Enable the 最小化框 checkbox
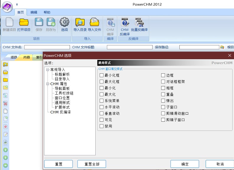This screenshot has width=234, height=170. tap(102, 75)
